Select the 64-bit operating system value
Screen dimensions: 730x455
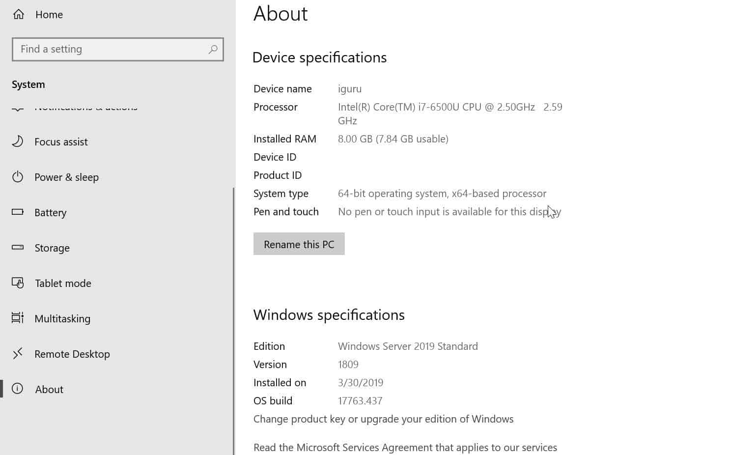point(442,194)
